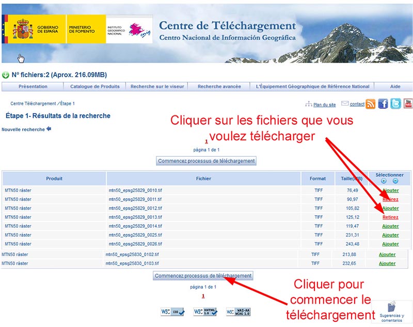Click the plus icon under Sélectionner
Screen dimensions: 413x327
pos(383,181)
